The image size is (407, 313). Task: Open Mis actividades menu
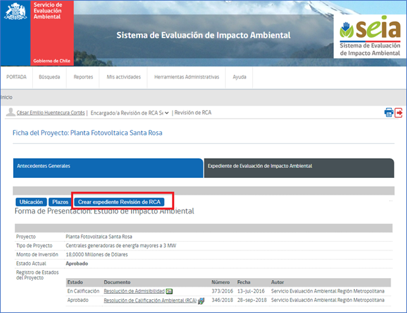coord(123,77)
